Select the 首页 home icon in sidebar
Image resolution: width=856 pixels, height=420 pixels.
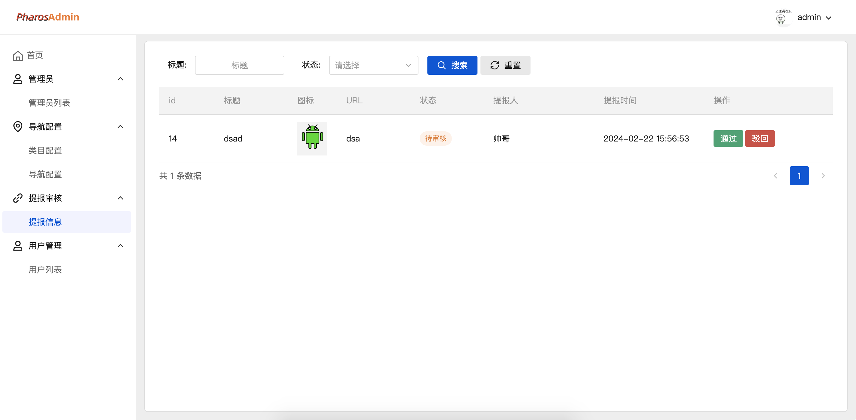[x=18, y=55]
